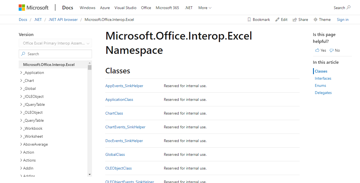Viewport: 360px width, 183px height.
Task: Jump to Interfaces in the article outline
Action: pyautogui.click(x=323, y=78)
